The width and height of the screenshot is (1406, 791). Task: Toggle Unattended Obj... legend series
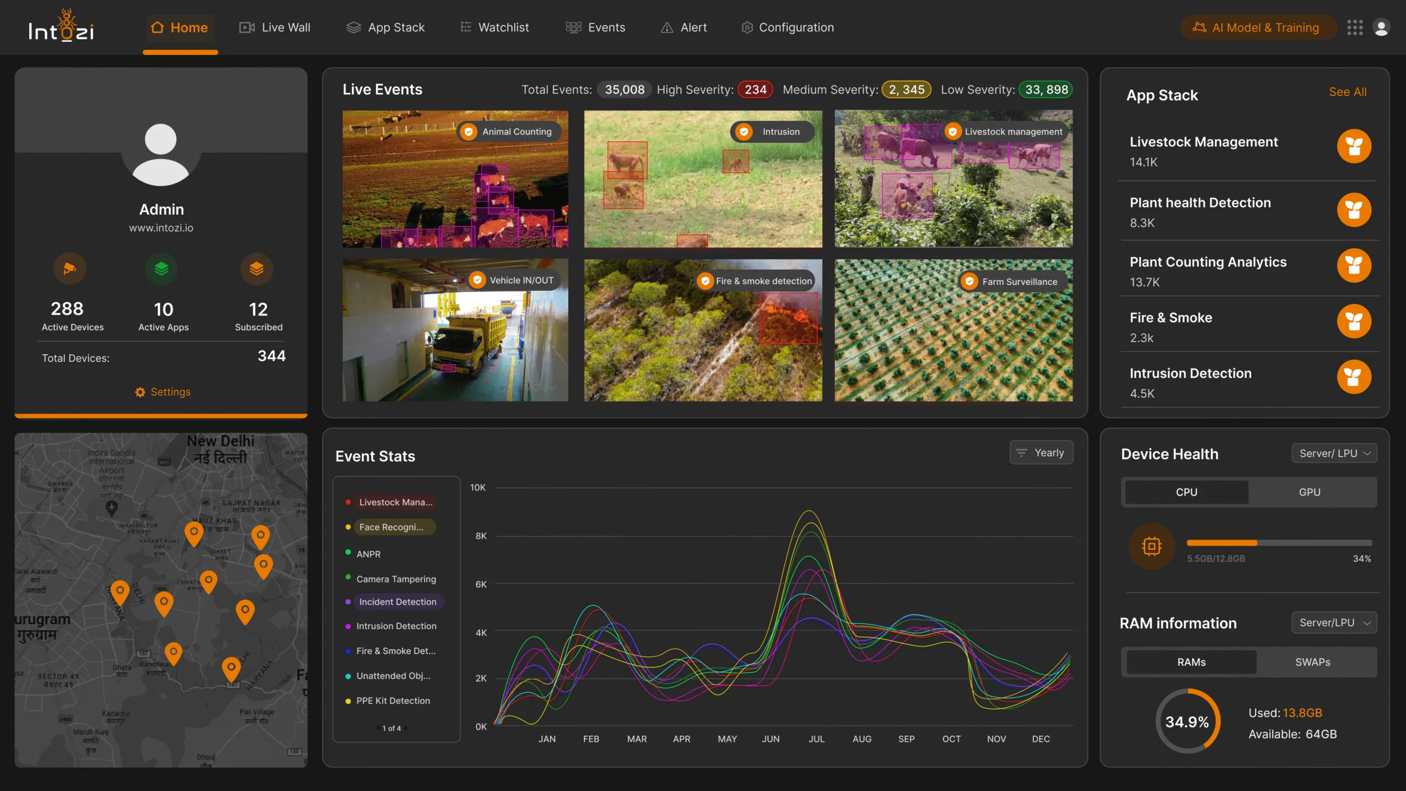point(388,676)
